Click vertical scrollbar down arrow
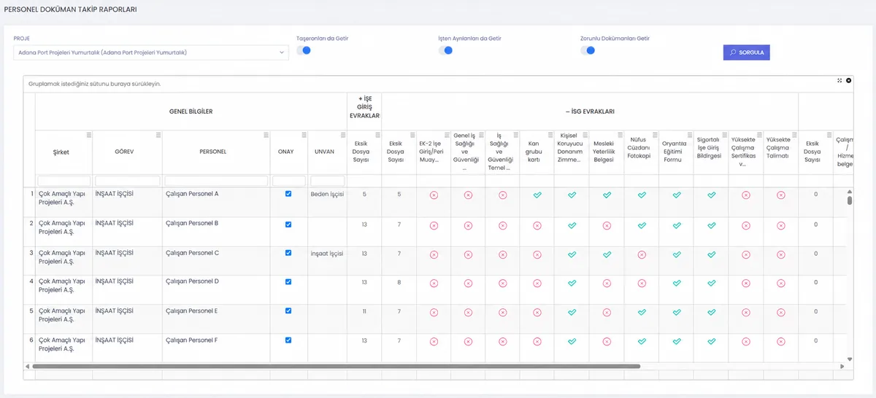The width and height of the screenshot is (876, 398). pyautogui.click(x=850, y=359)
